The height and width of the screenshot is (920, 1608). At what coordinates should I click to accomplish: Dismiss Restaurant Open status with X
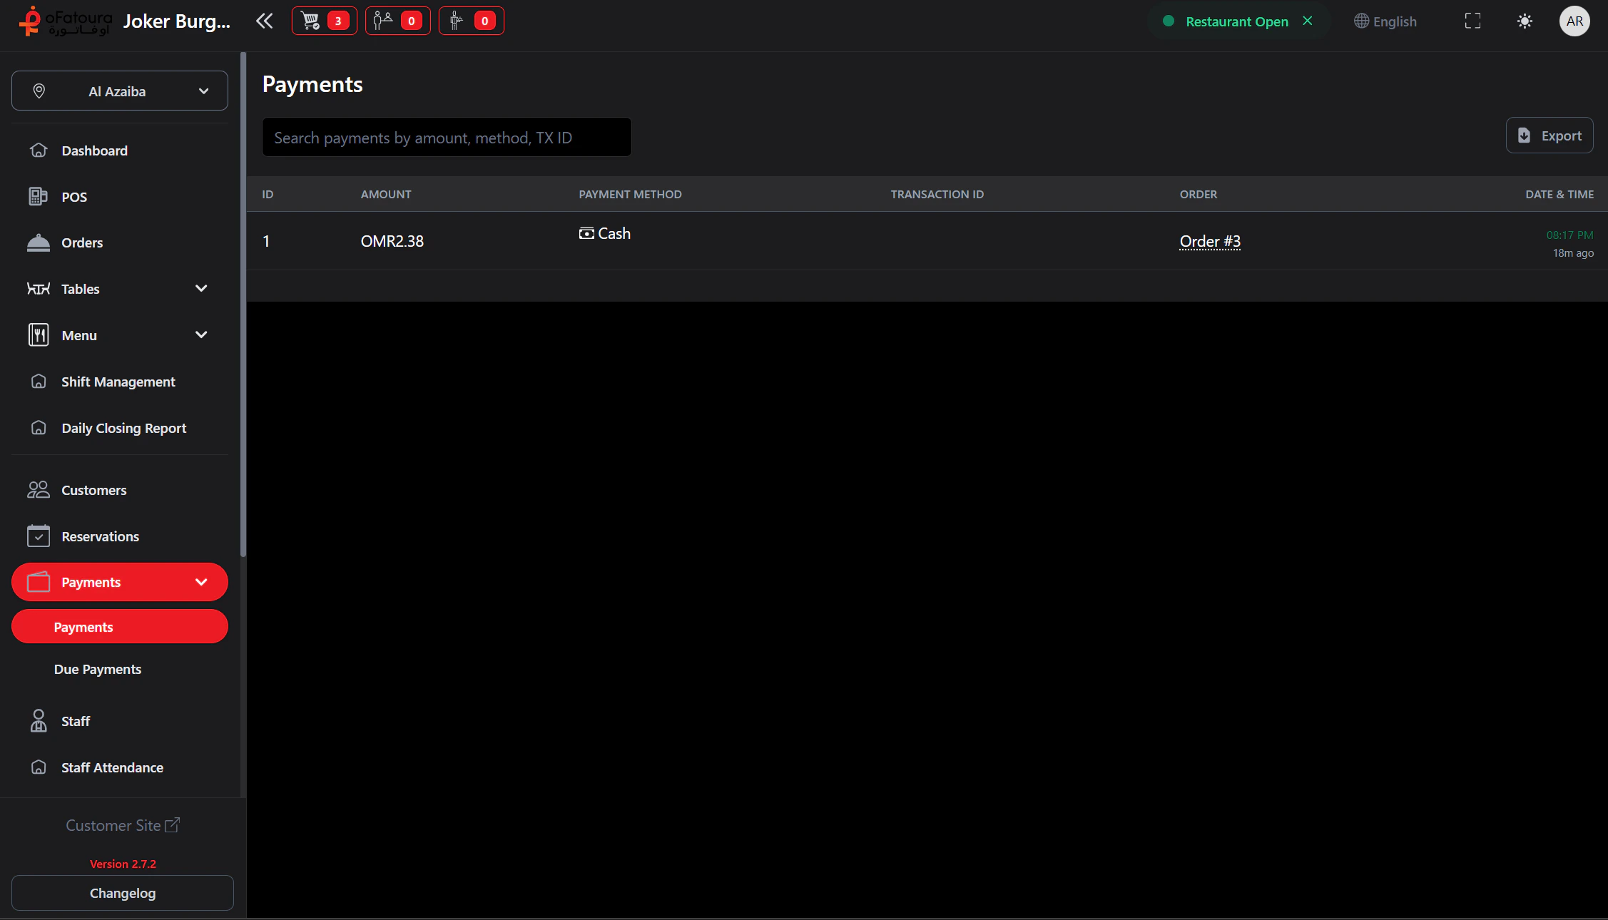pos(1307,21)
